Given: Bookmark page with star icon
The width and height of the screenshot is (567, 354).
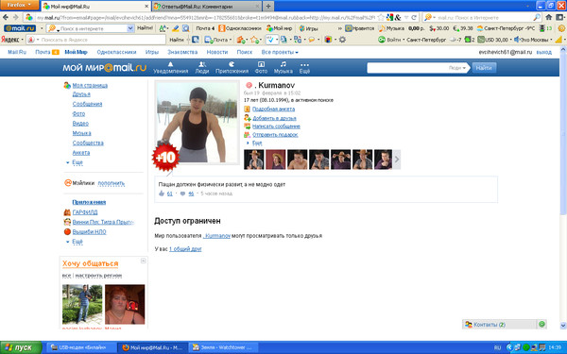Looking at the screenshot, I should [x=381, y=17].
